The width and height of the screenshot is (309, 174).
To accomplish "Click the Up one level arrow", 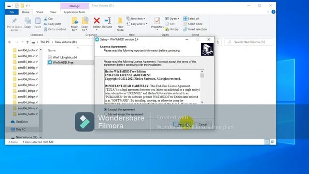I will click(28, 42).
